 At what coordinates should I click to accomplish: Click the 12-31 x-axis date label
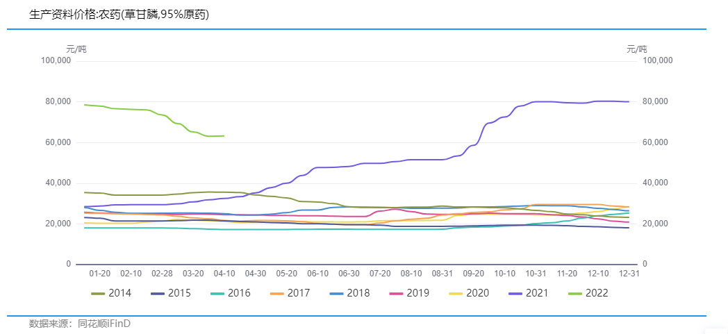[629, 274]
